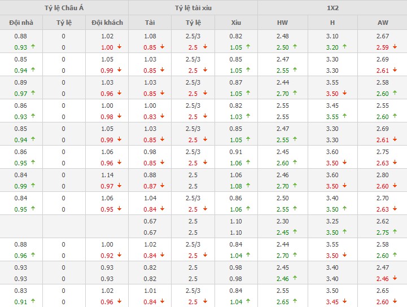Click the green up arrow beside 3.20
The height and width of the screenshot is (307, 407).
click(345, 47)
